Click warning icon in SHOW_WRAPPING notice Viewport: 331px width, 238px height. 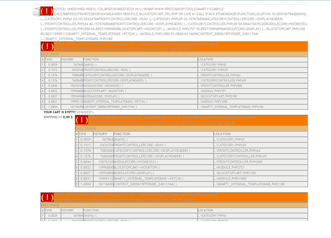82,120
